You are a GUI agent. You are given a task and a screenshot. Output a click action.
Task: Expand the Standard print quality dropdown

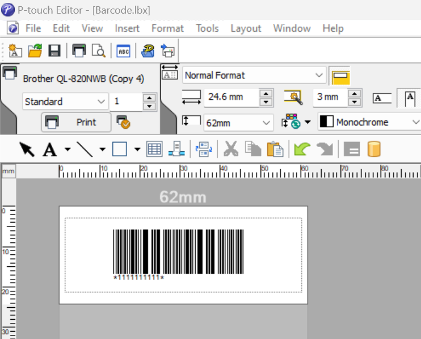pos(65,102)
